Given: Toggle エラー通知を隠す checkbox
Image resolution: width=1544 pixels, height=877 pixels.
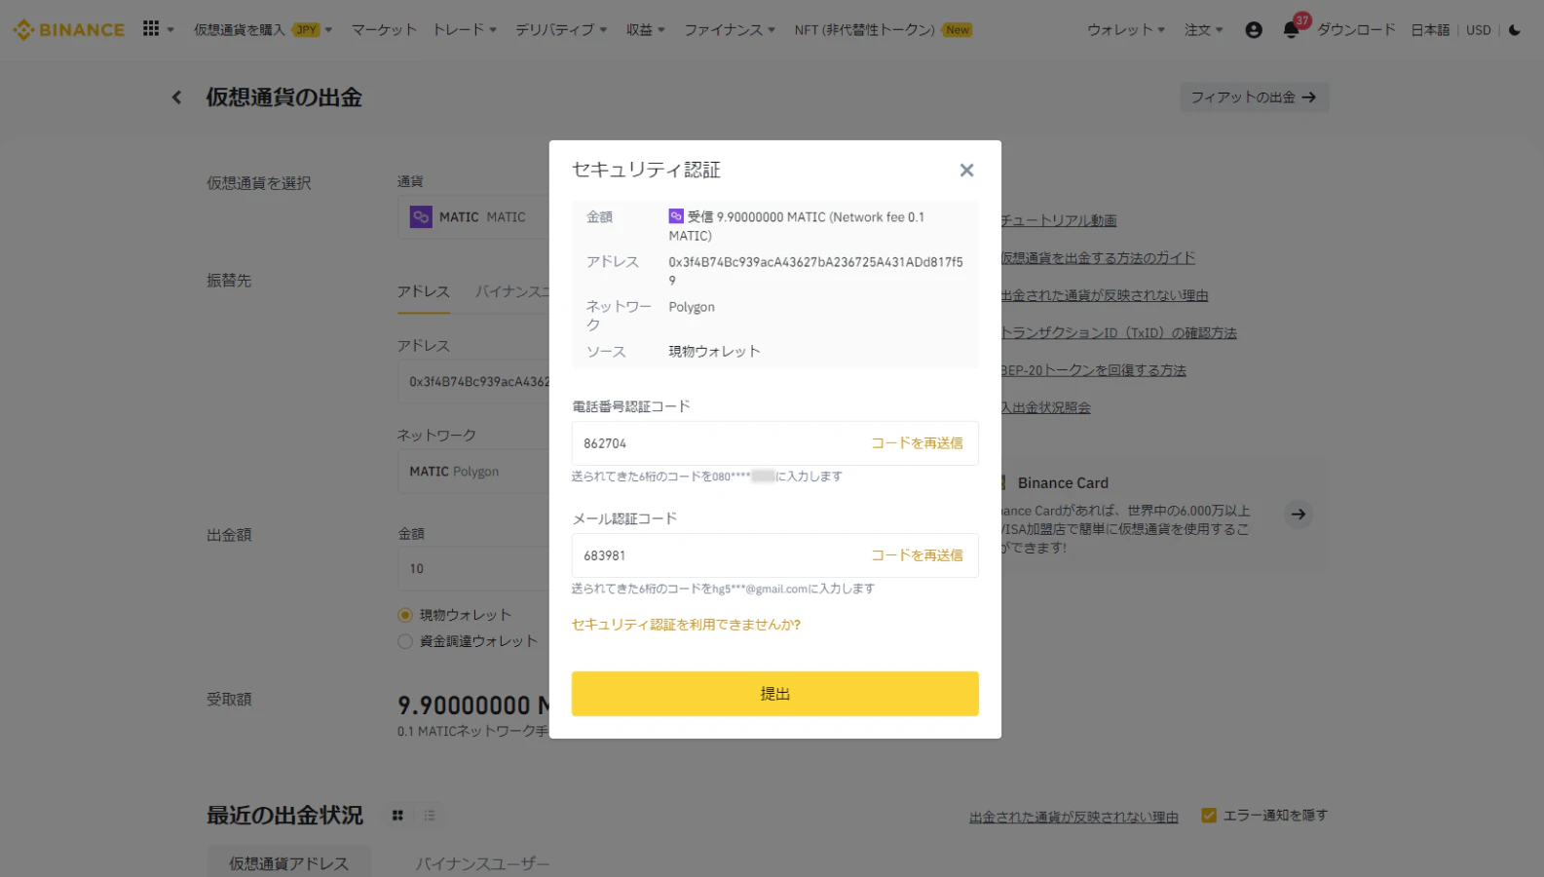Looking at the screenshot, I should pyautogui.click(x=1209, y=816).
